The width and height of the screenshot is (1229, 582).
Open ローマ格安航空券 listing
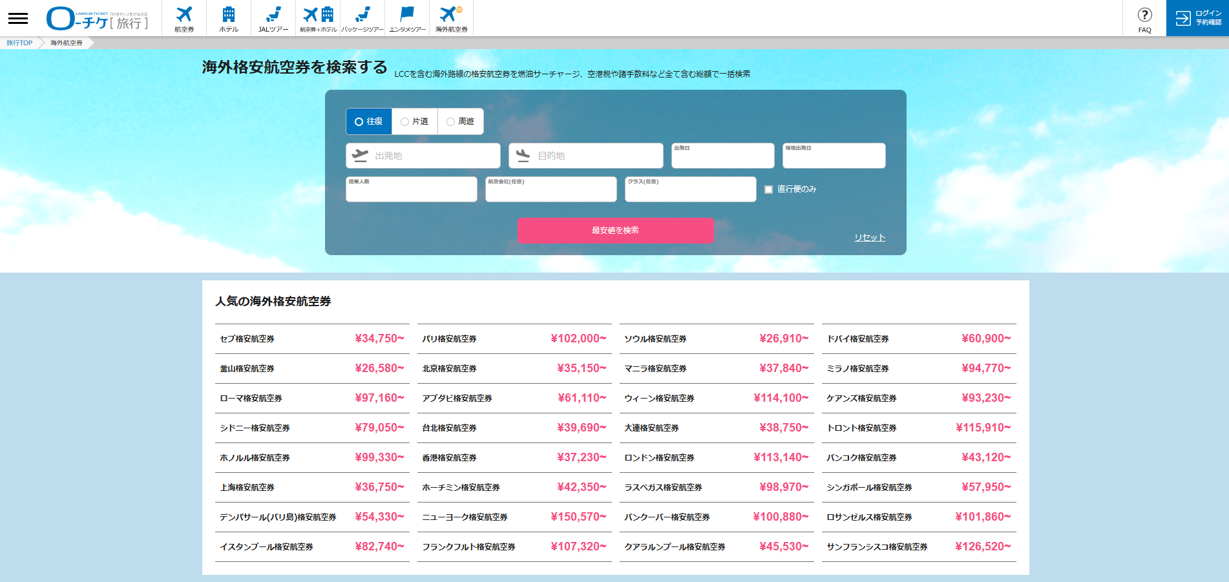(x=312, y=398)
